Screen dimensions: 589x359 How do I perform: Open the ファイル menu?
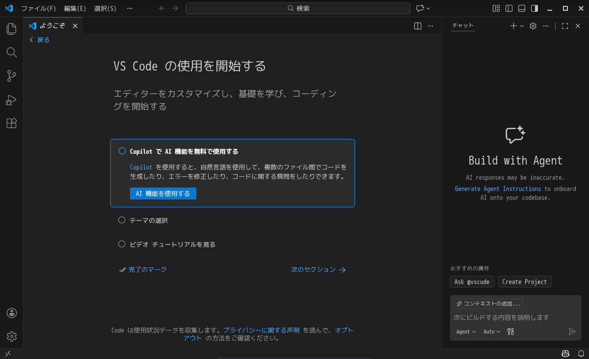[x=38, y=8]
